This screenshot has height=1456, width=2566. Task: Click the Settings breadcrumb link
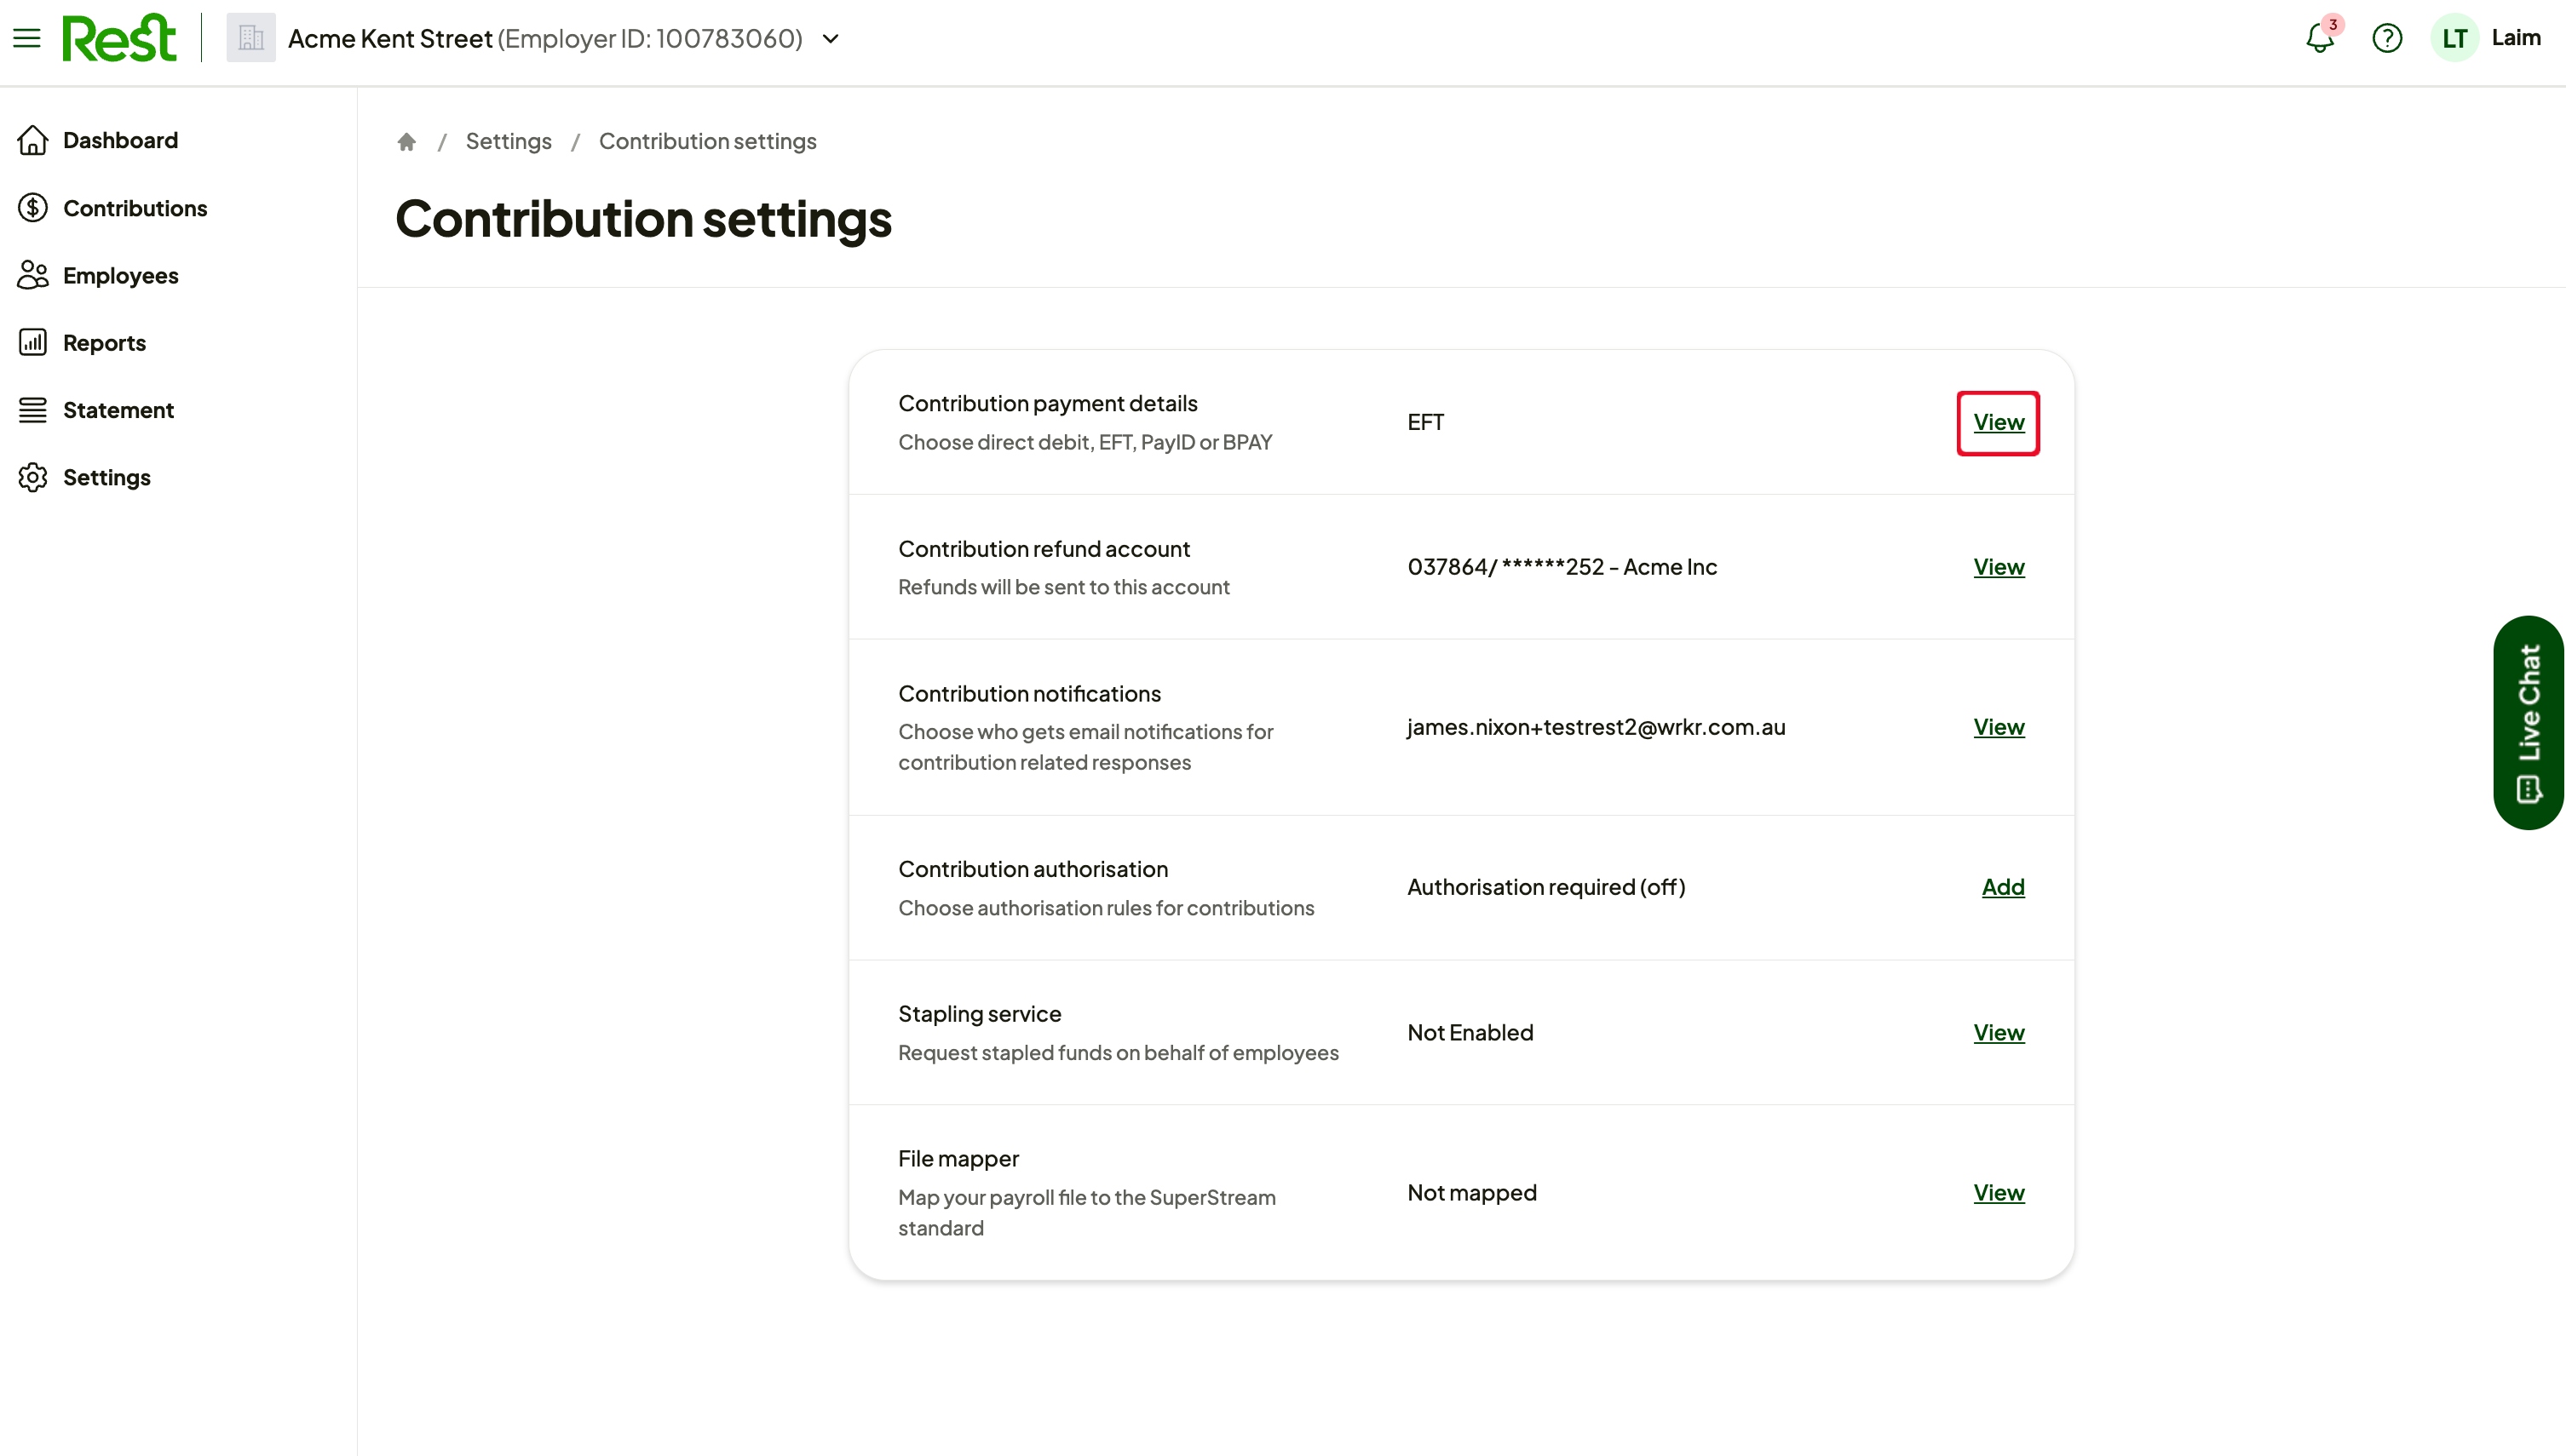click(x=509, y=141)
